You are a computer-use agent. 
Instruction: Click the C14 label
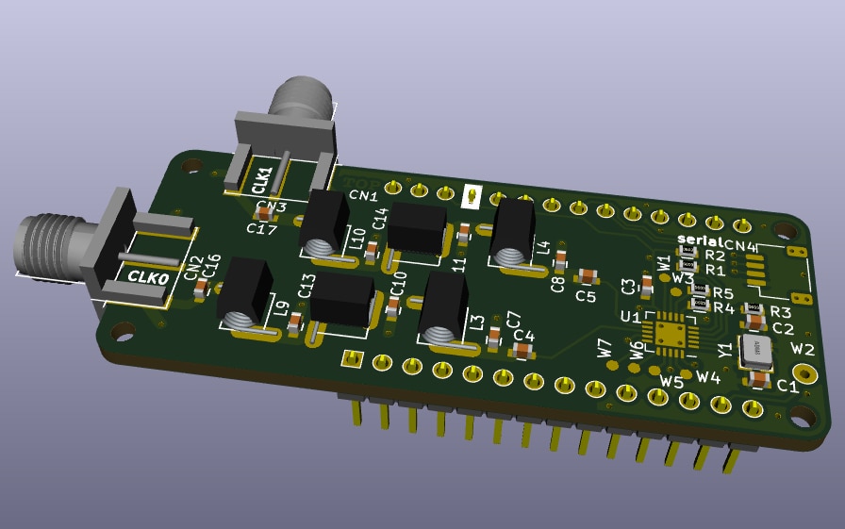(380, 219)
